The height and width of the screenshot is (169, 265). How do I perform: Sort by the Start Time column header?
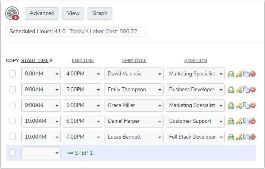click(35, 60)
